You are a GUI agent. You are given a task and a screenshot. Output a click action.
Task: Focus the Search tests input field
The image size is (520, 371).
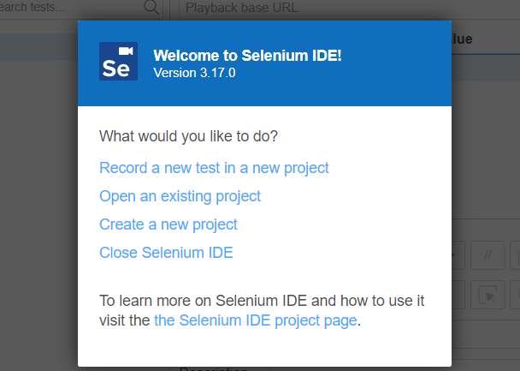68,8
